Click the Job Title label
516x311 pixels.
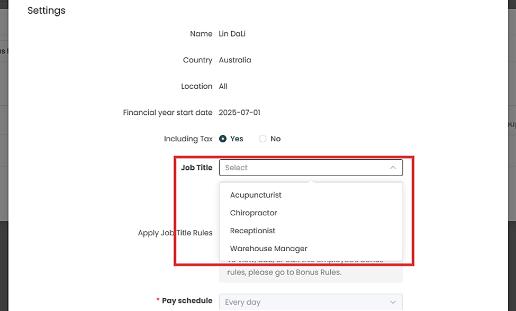(x=196, y=168)
